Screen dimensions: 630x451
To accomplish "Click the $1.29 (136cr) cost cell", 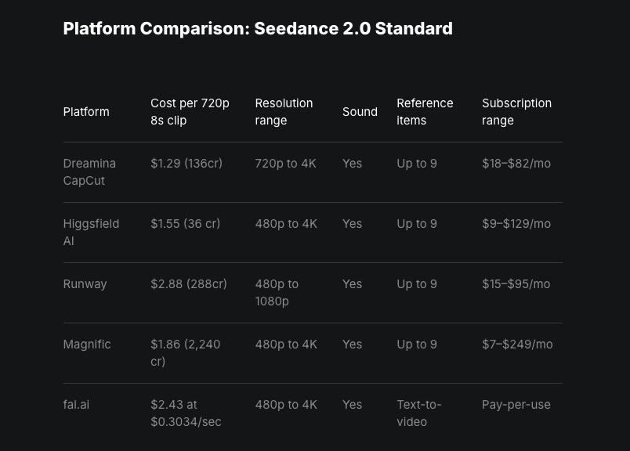I will (x=186, y=164).
